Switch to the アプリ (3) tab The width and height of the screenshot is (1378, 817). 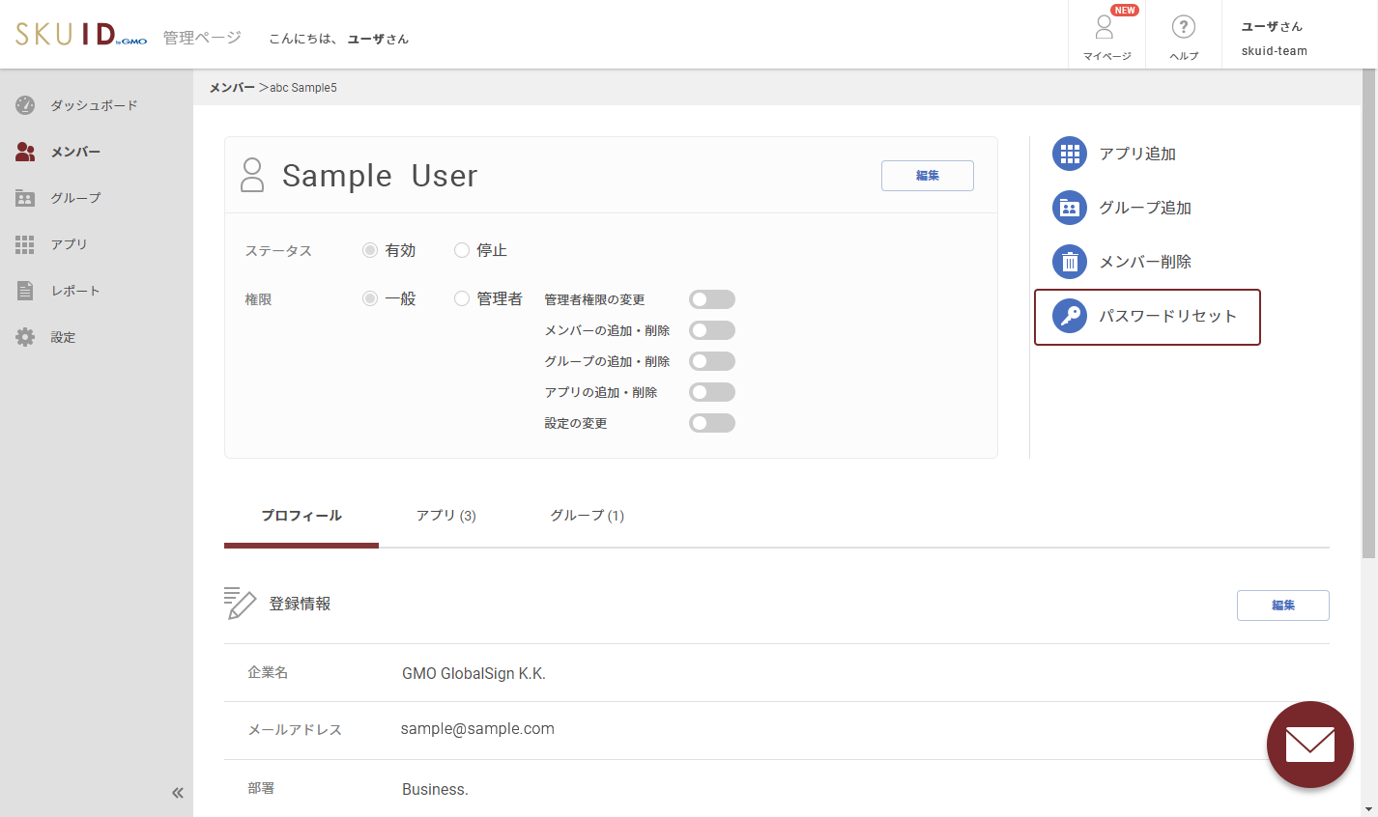[445, 516]
